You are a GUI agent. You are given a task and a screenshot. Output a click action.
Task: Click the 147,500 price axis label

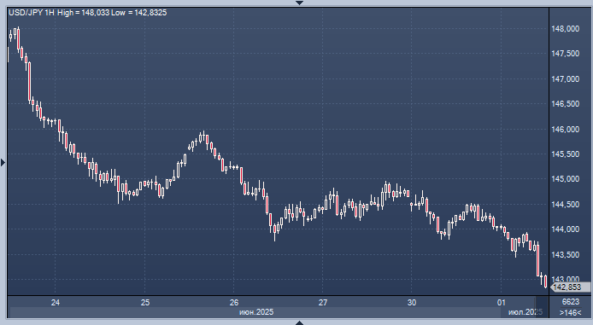(x=565, y=54)
